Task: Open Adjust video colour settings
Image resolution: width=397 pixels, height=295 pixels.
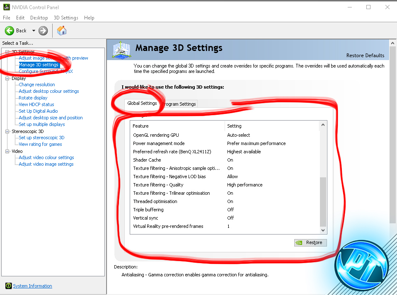Action: point(46,157)
